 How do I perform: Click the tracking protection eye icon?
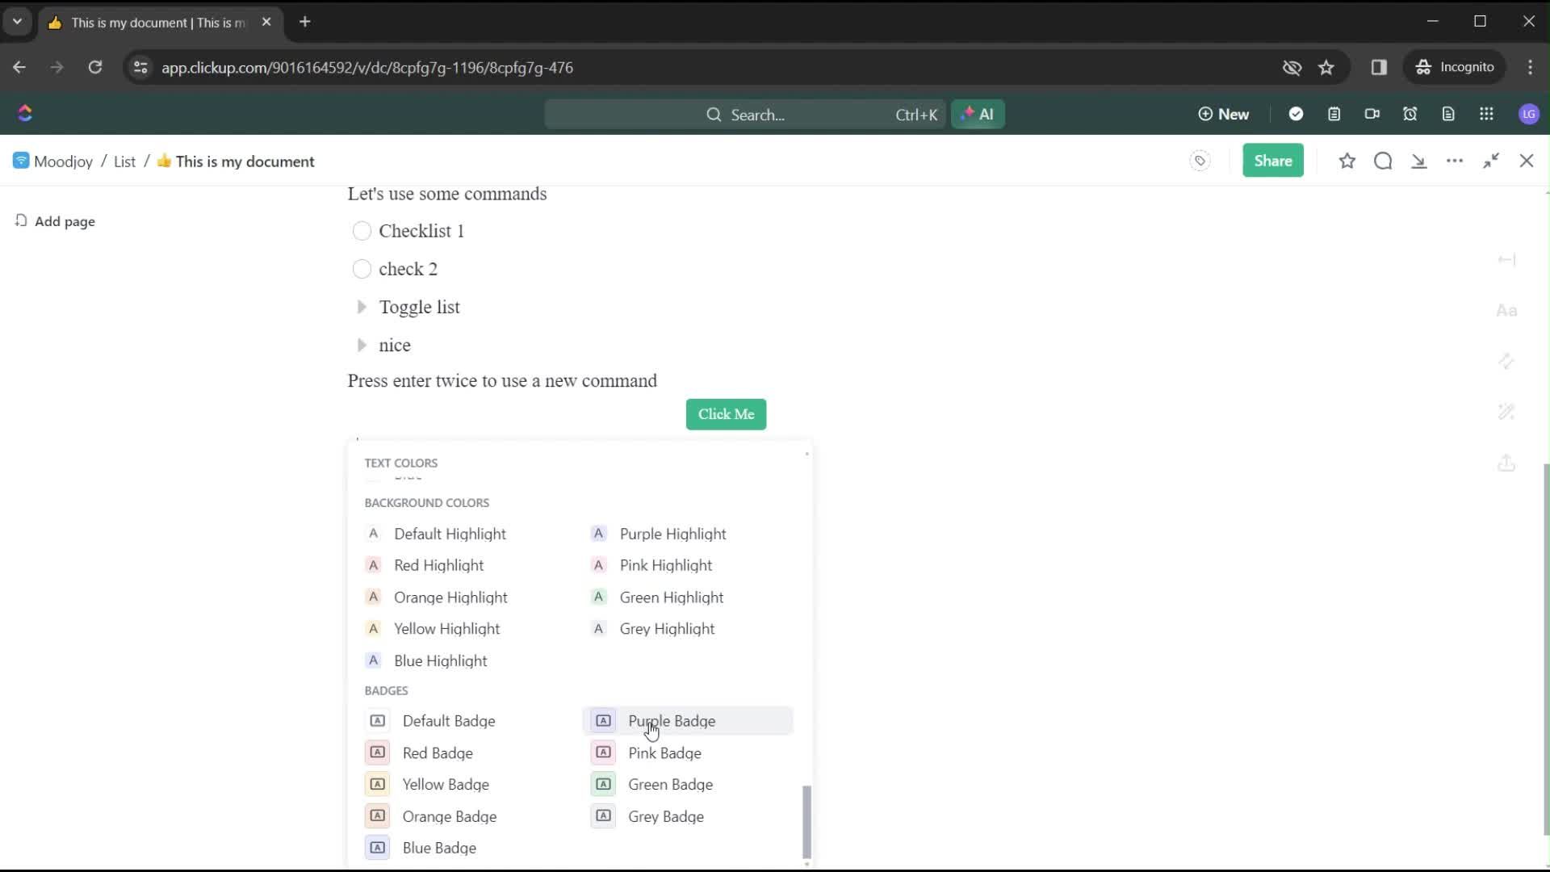1292,68
